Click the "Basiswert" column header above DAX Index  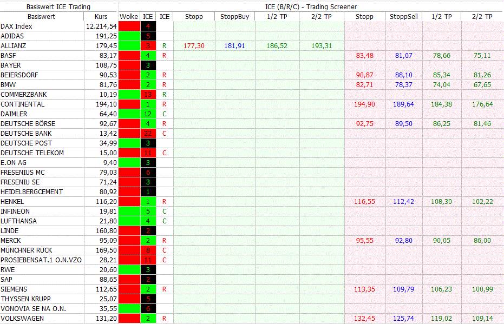tap(41, 17)
